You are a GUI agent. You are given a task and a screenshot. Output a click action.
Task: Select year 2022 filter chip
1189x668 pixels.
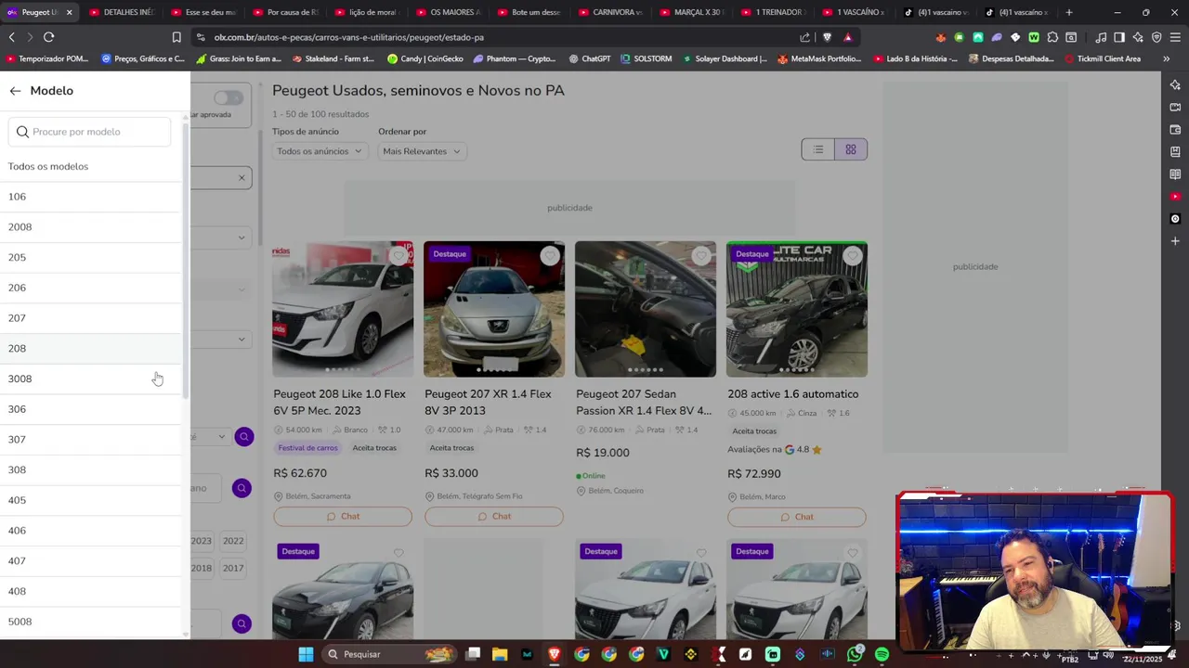coord(233,541)
